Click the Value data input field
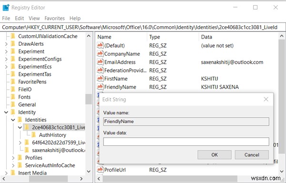The width and height of the screenshot is (286, 183). click(x=186, y=142)
